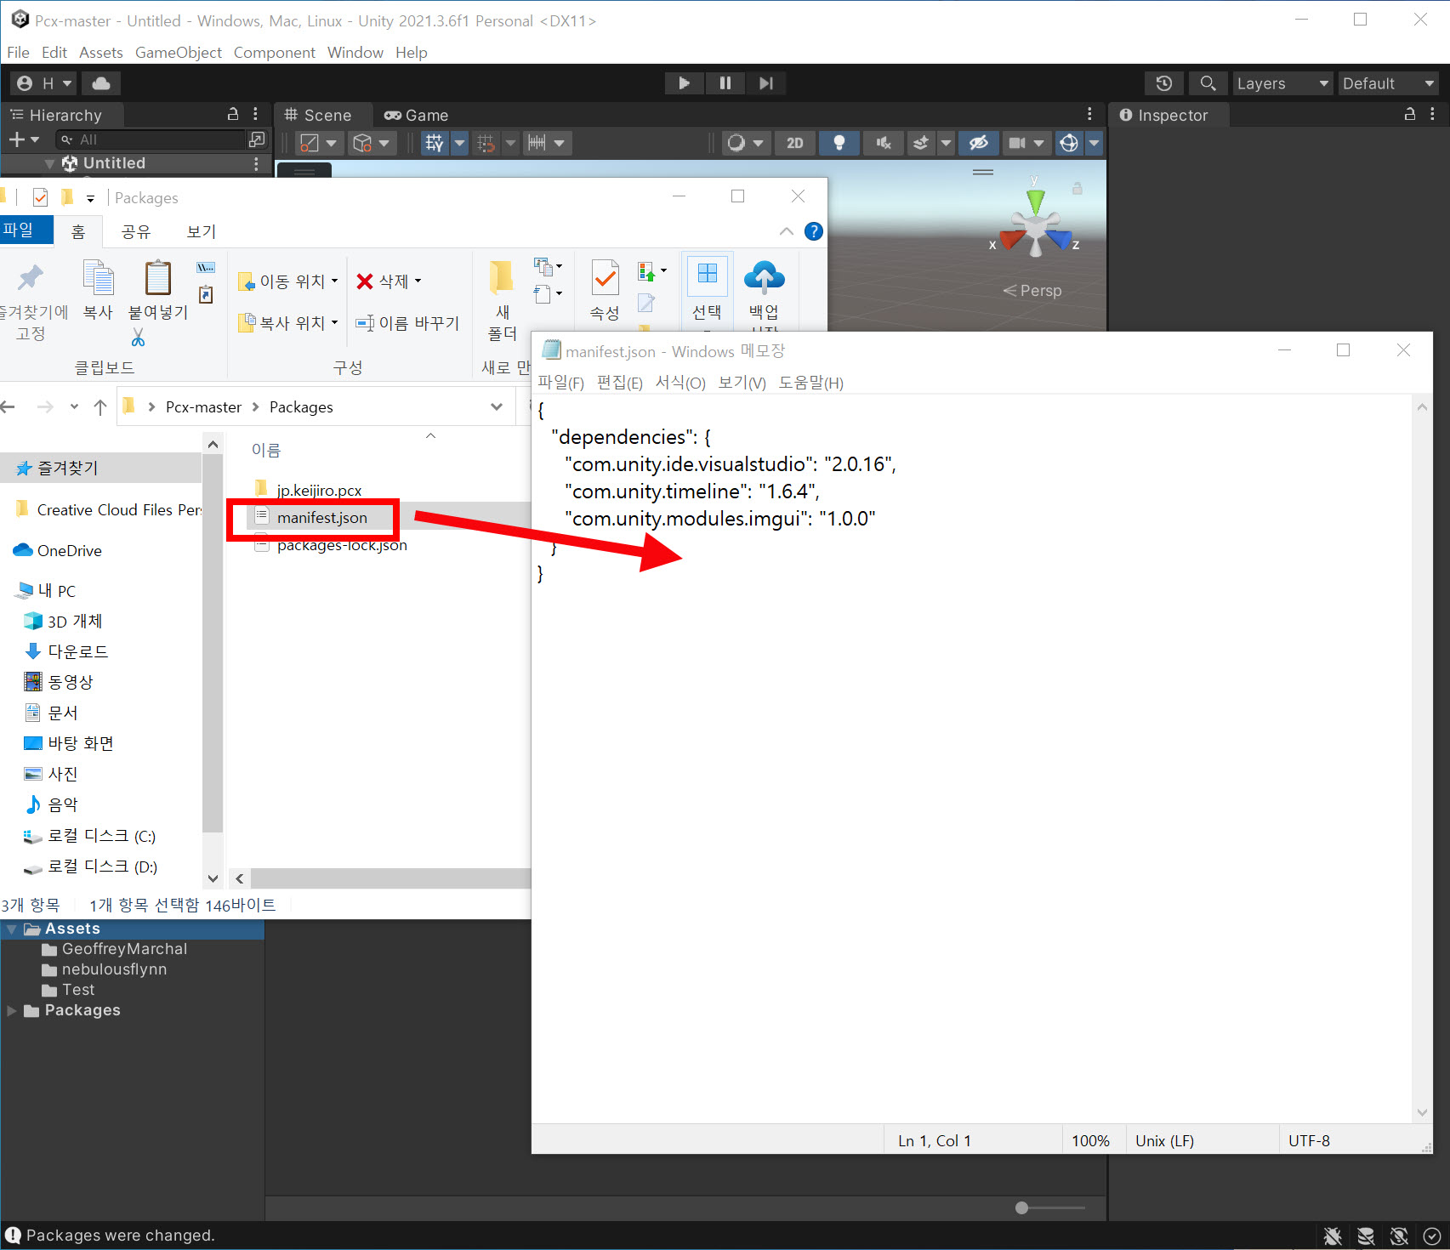The height and width of the screenshot is (1250, 1450).
Task: Open Hierarchy panel options menu
Action: coord(255,114)
